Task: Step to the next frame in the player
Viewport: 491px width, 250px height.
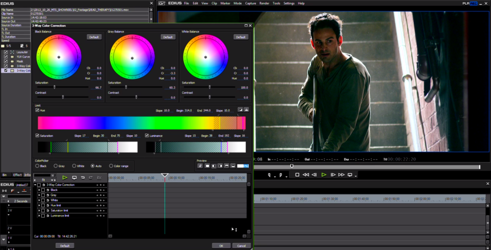Action: point(333,175)
